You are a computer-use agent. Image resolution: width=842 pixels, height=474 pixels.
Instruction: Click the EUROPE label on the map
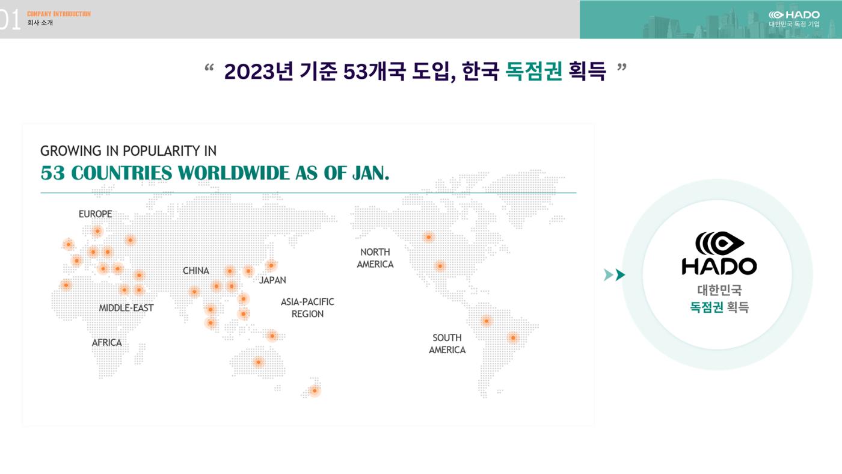click(95, 214)
